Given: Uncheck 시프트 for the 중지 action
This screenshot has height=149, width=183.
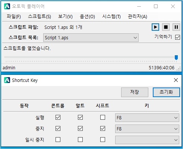Looking at the screenshot, I should 102,129.
